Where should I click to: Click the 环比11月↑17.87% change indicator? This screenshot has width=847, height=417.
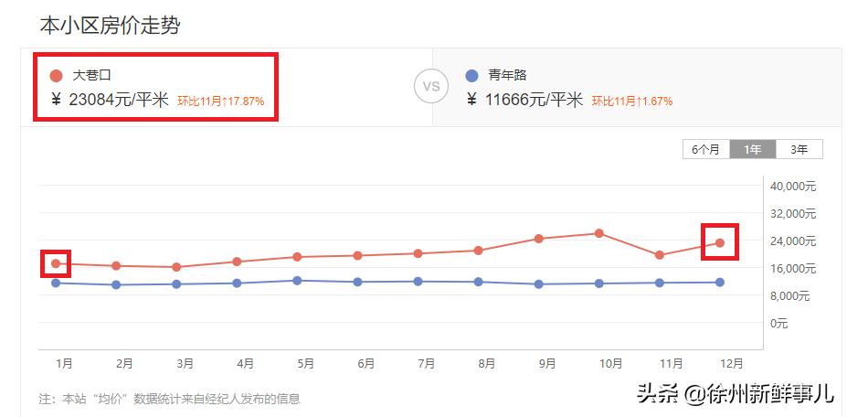[220, 101]
